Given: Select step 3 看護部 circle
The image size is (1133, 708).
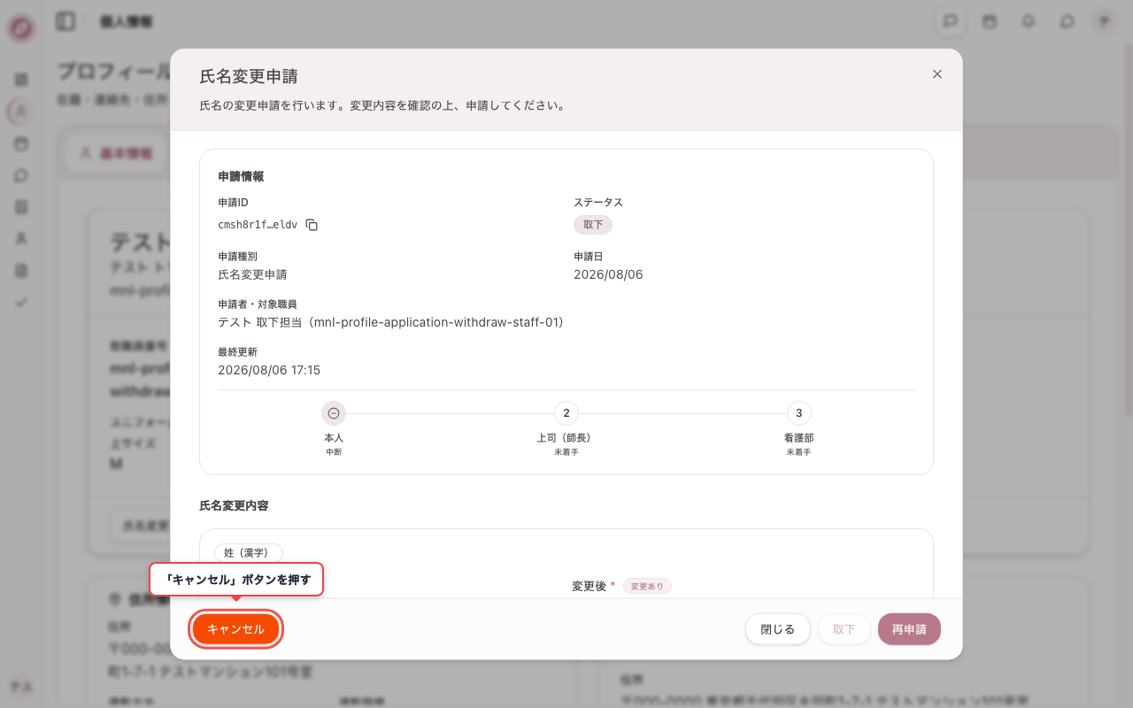Looking at the screenshot, I should click(x=799, y=413).
